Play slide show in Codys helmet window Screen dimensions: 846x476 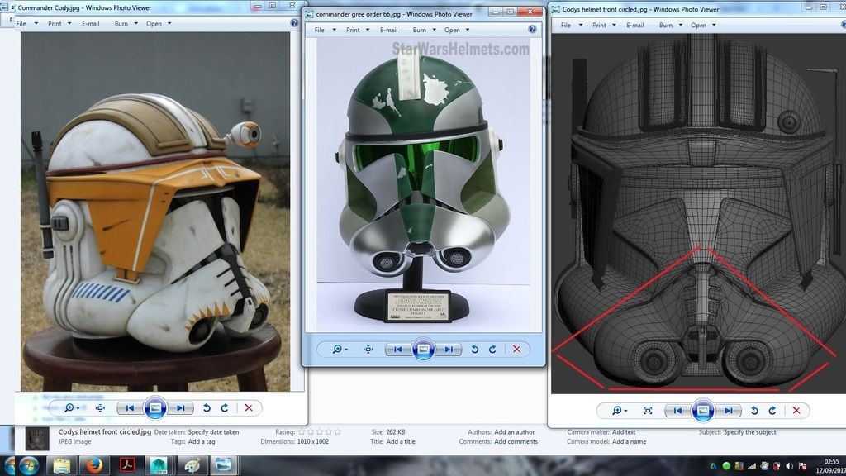click(x=703, y=411)
